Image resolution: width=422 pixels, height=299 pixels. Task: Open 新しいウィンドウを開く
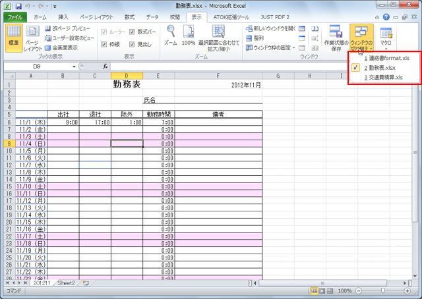271,28
